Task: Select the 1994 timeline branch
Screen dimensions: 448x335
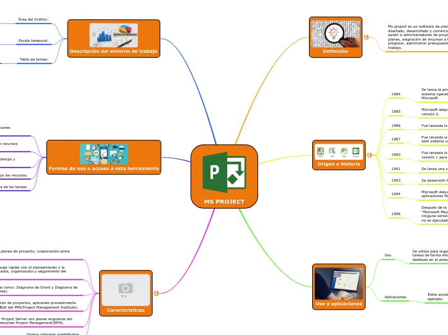Action: pyautogui.click(x=396, y=194)
